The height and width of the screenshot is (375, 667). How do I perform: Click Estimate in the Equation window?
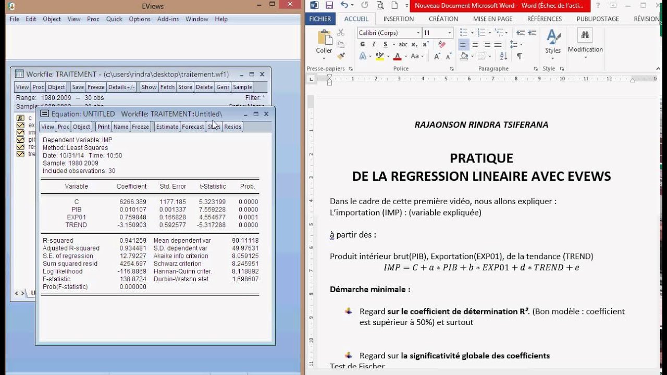167,127
